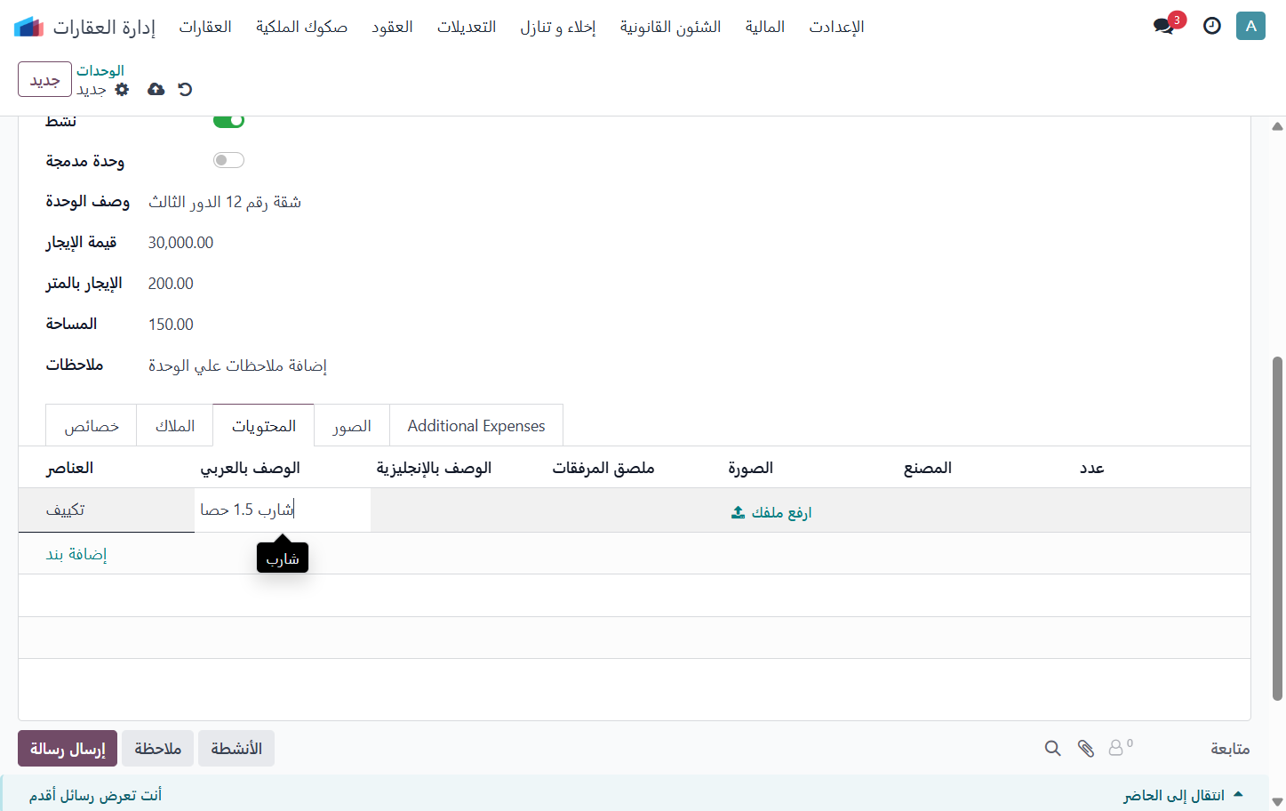The height and width of the screenshot is (811, 1286).
Task: Edit the المساحة field 150.00
Action: [171, 325]
